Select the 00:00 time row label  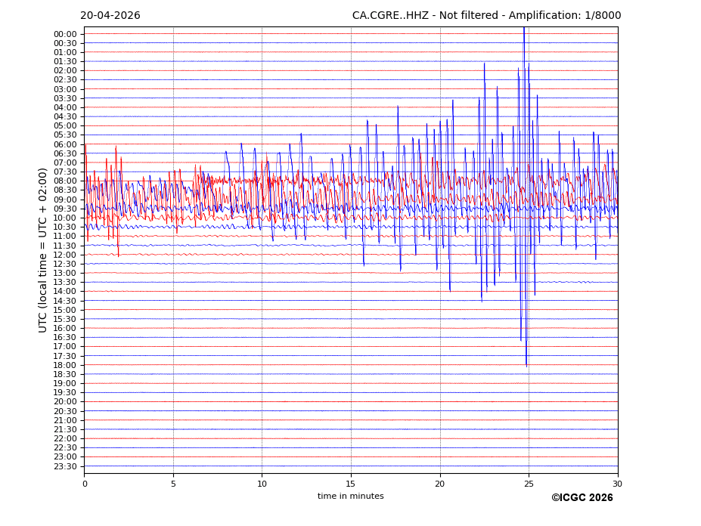tap(65, 34)
